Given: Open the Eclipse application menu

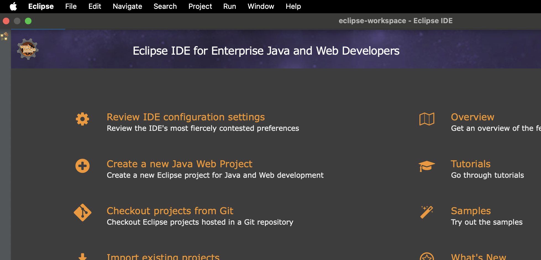Looking at the screenshot, I should coord(41,6).
